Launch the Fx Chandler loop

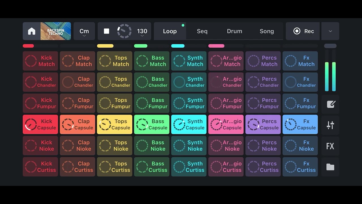pos(300,82)
